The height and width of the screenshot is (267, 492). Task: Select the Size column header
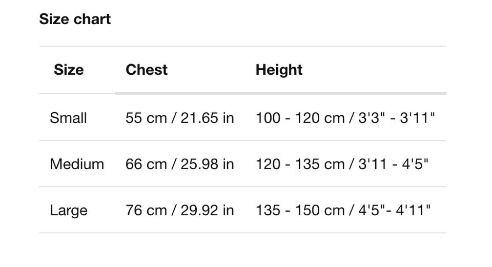click(x=69, y=70)
